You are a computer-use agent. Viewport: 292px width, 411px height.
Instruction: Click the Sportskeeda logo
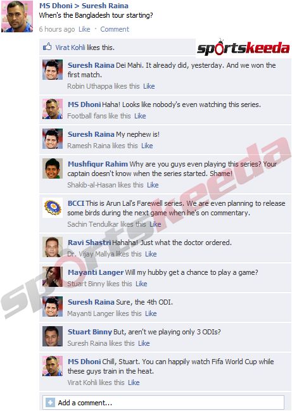243,47
